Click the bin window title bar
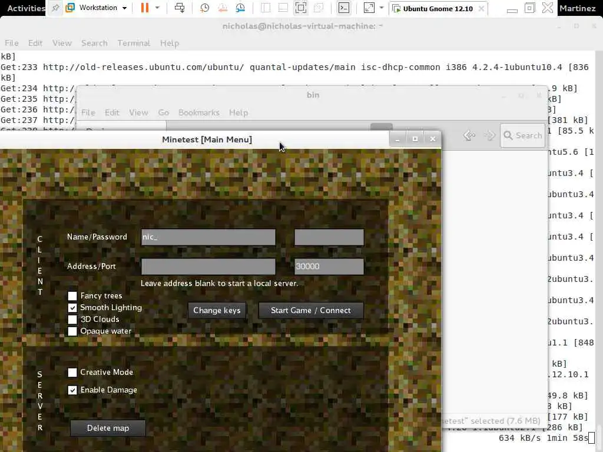The image size is (603, 452). click(x=313, y=95)
